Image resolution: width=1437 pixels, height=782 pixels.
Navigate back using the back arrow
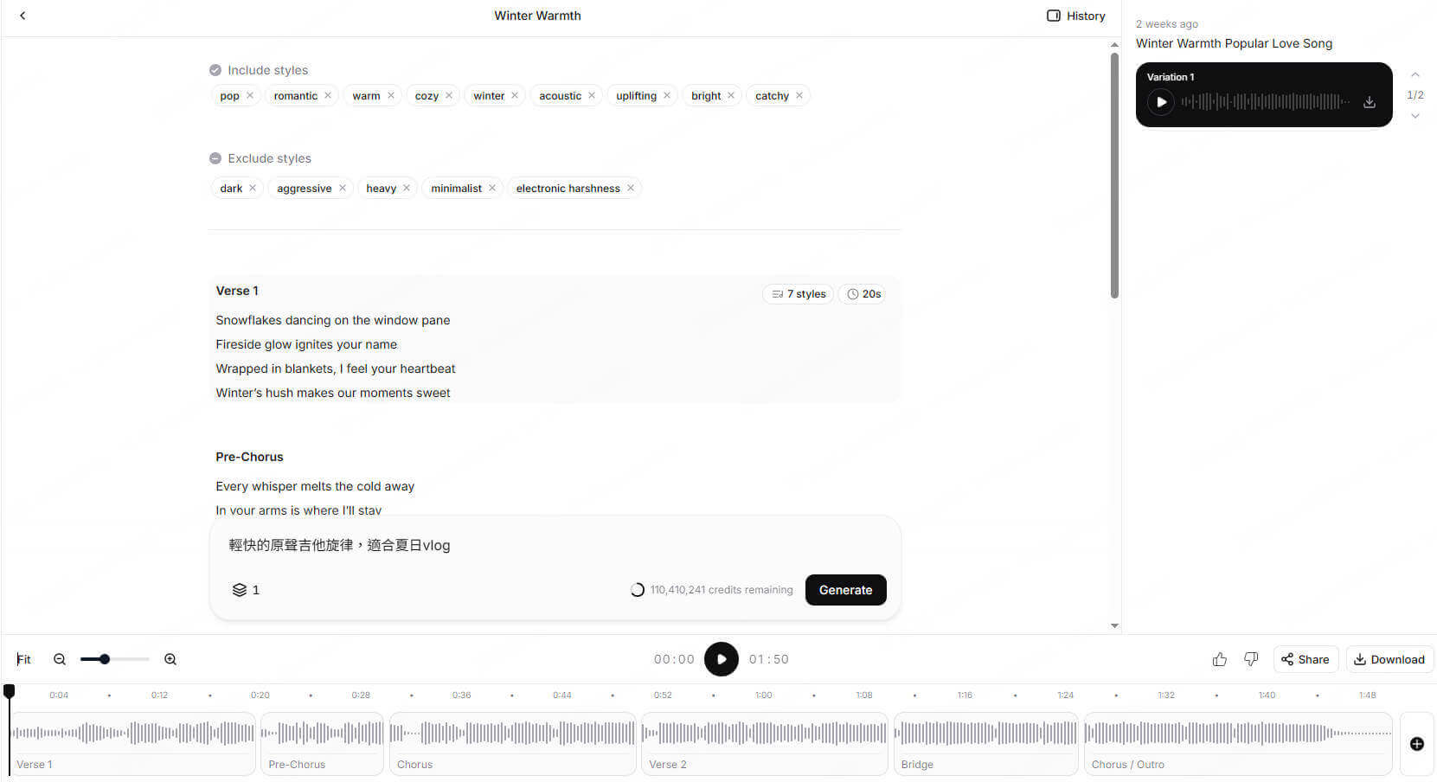click(22, 15)
